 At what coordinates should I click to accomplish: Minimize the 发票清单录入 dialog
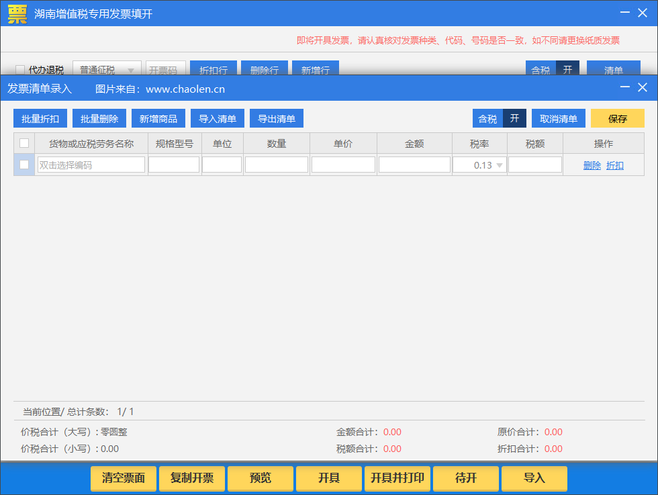coord(625,87)
